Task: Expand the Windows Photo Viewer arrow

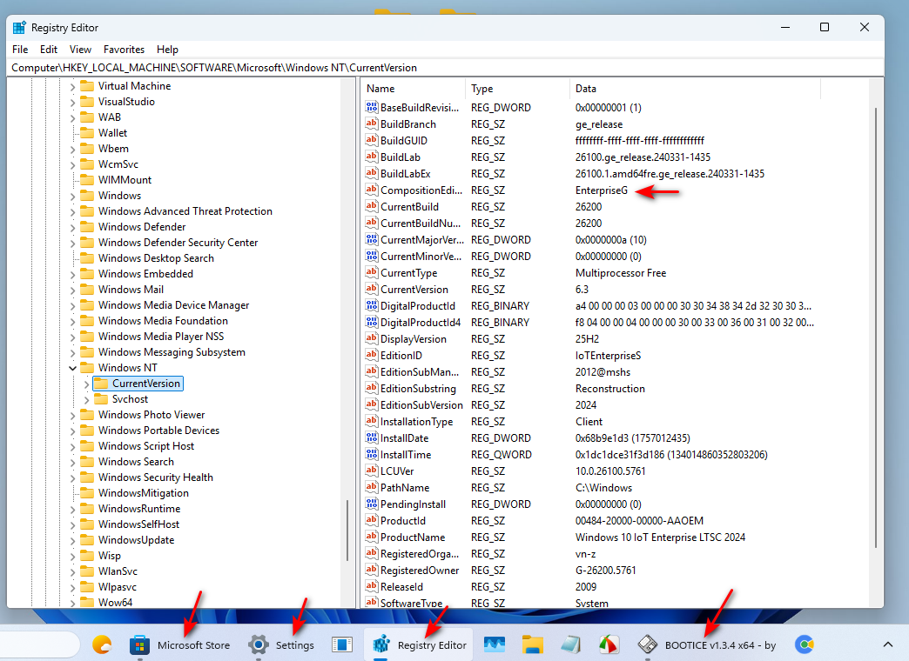Action: [x=72, y=415]
